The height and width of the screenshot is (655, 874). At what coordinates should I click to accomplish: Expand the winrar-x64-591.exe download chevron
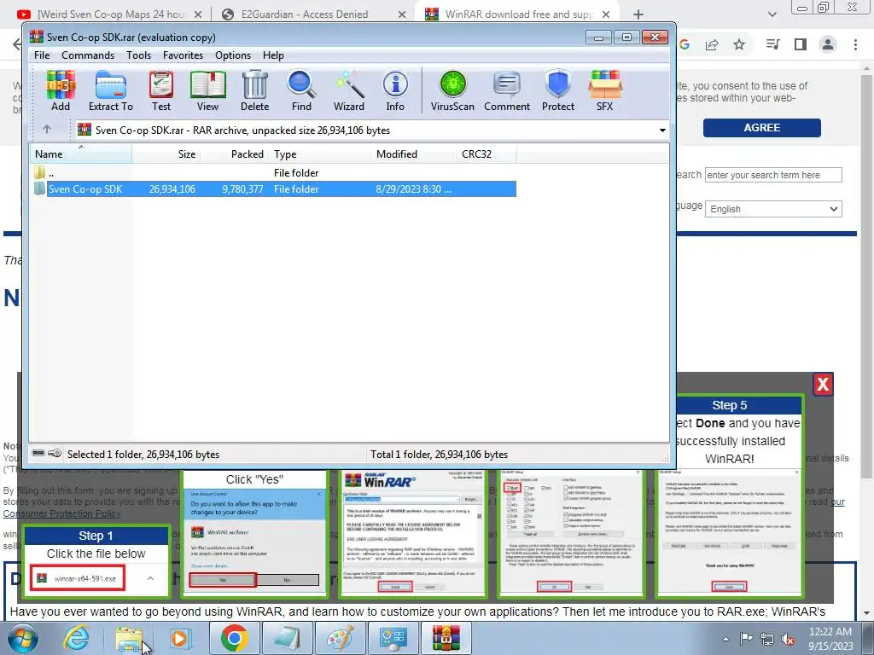tap(150, 578)
